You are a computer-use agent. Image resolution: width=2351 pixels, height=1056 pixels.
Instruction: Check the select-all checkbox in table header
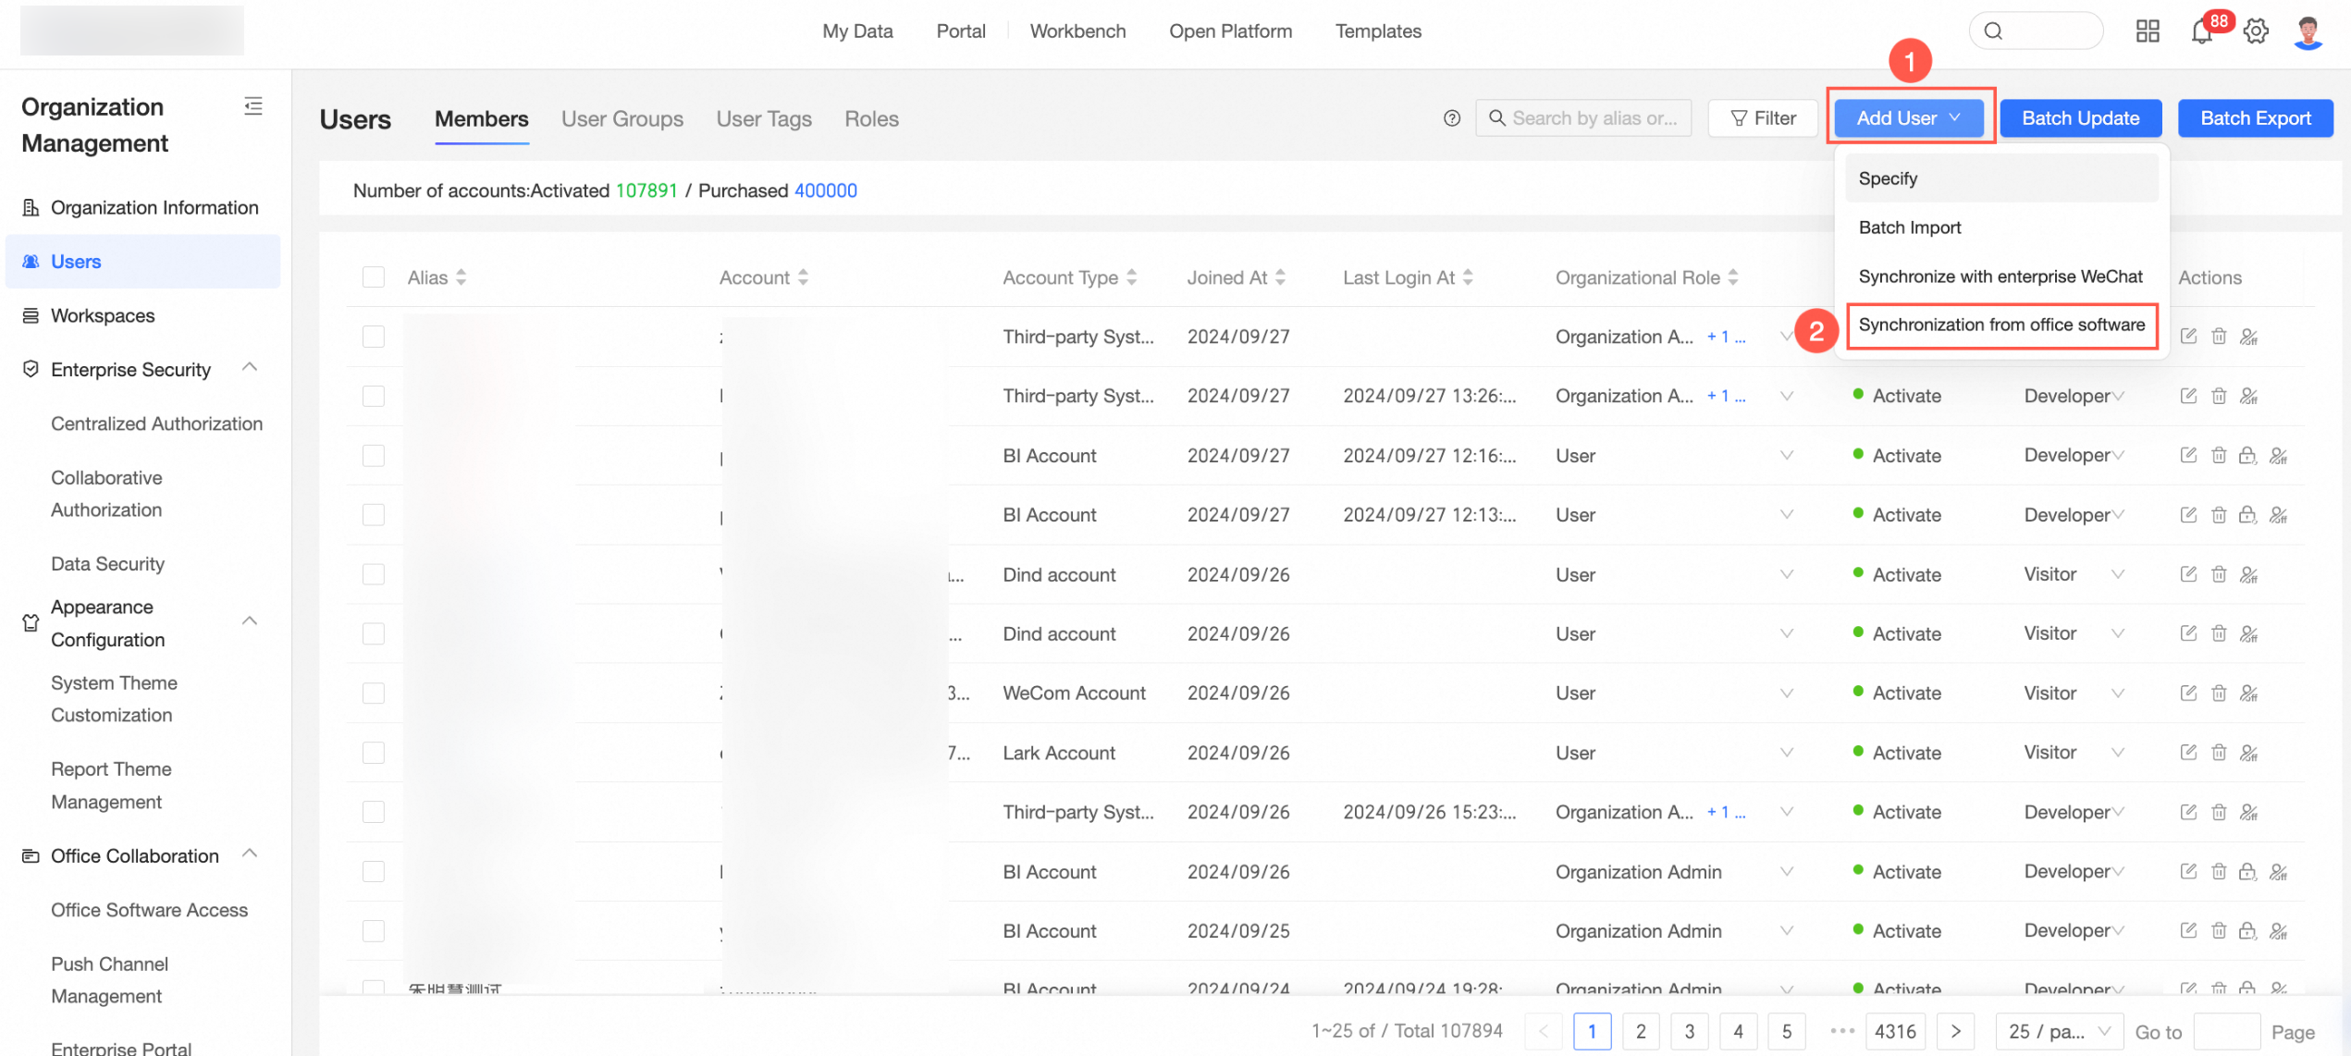pos(374,277)
